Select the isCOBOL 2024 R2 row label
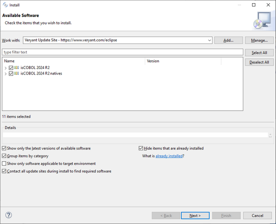 click(x=35, y=68)
